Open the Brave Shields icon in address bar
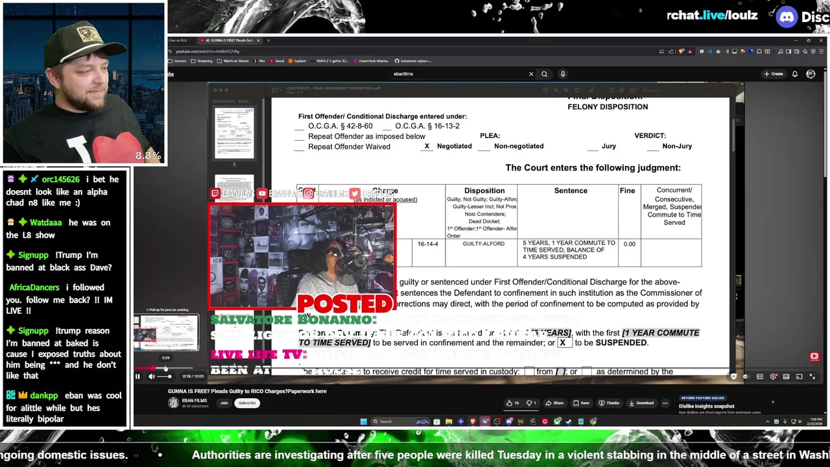The width and height of the screenshot is (830, 467). (681, 51)
